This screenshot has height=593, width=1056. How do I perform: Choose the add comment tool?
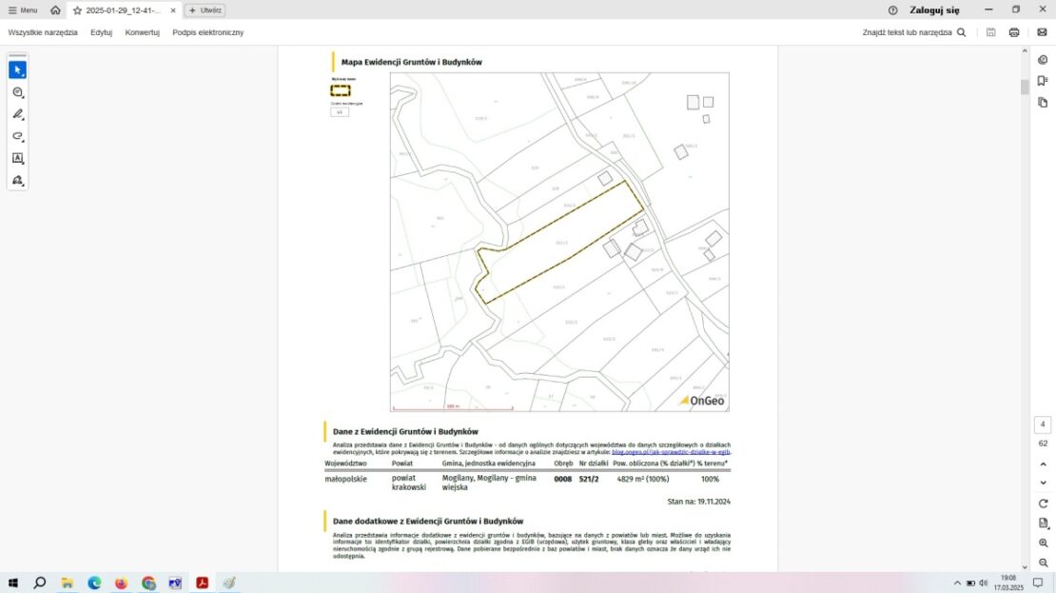(17, 92)
